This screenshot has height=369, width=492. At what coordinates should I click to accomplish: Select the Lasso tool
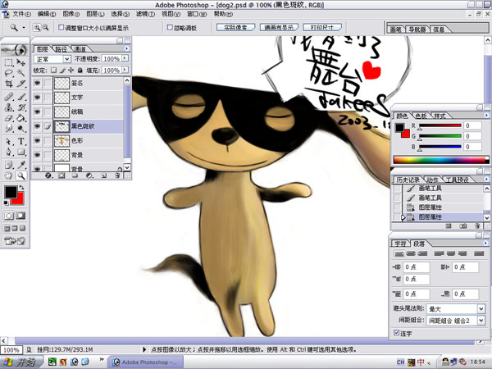9,74
